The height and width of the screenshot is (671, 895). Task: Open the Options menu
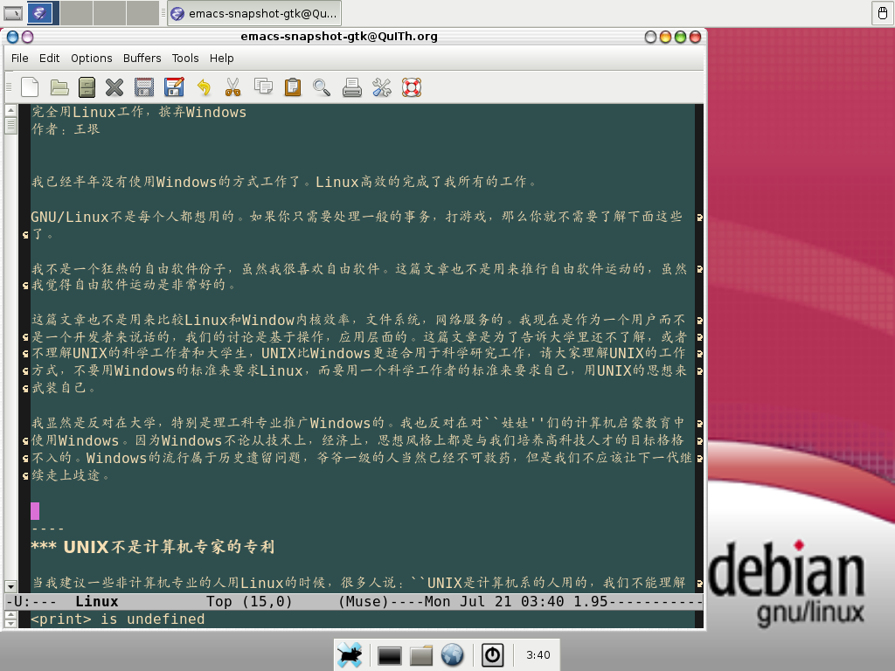(x=91, y=59)
